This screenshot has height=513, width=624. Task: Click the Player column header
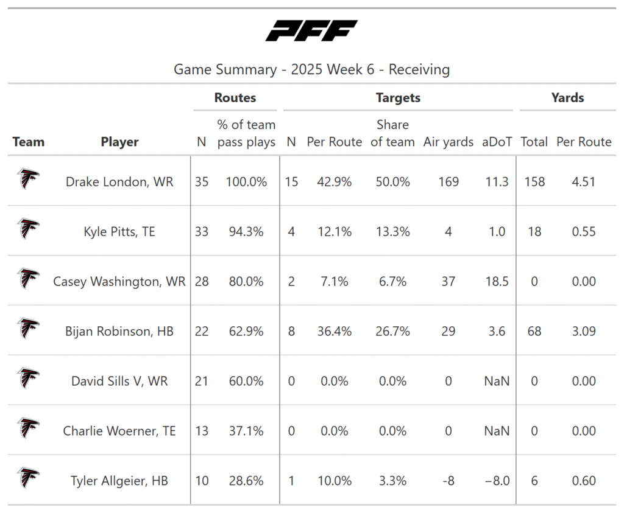tap(119, 142)
